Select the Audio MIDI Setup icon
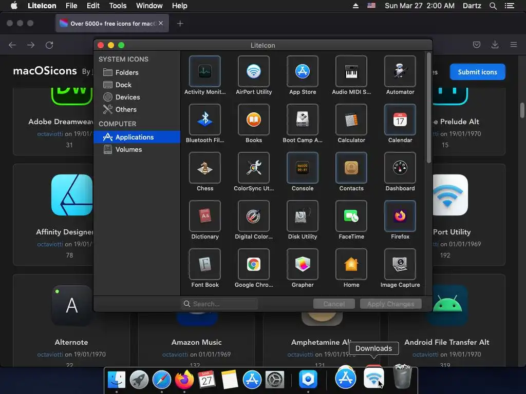 point(351,71)
